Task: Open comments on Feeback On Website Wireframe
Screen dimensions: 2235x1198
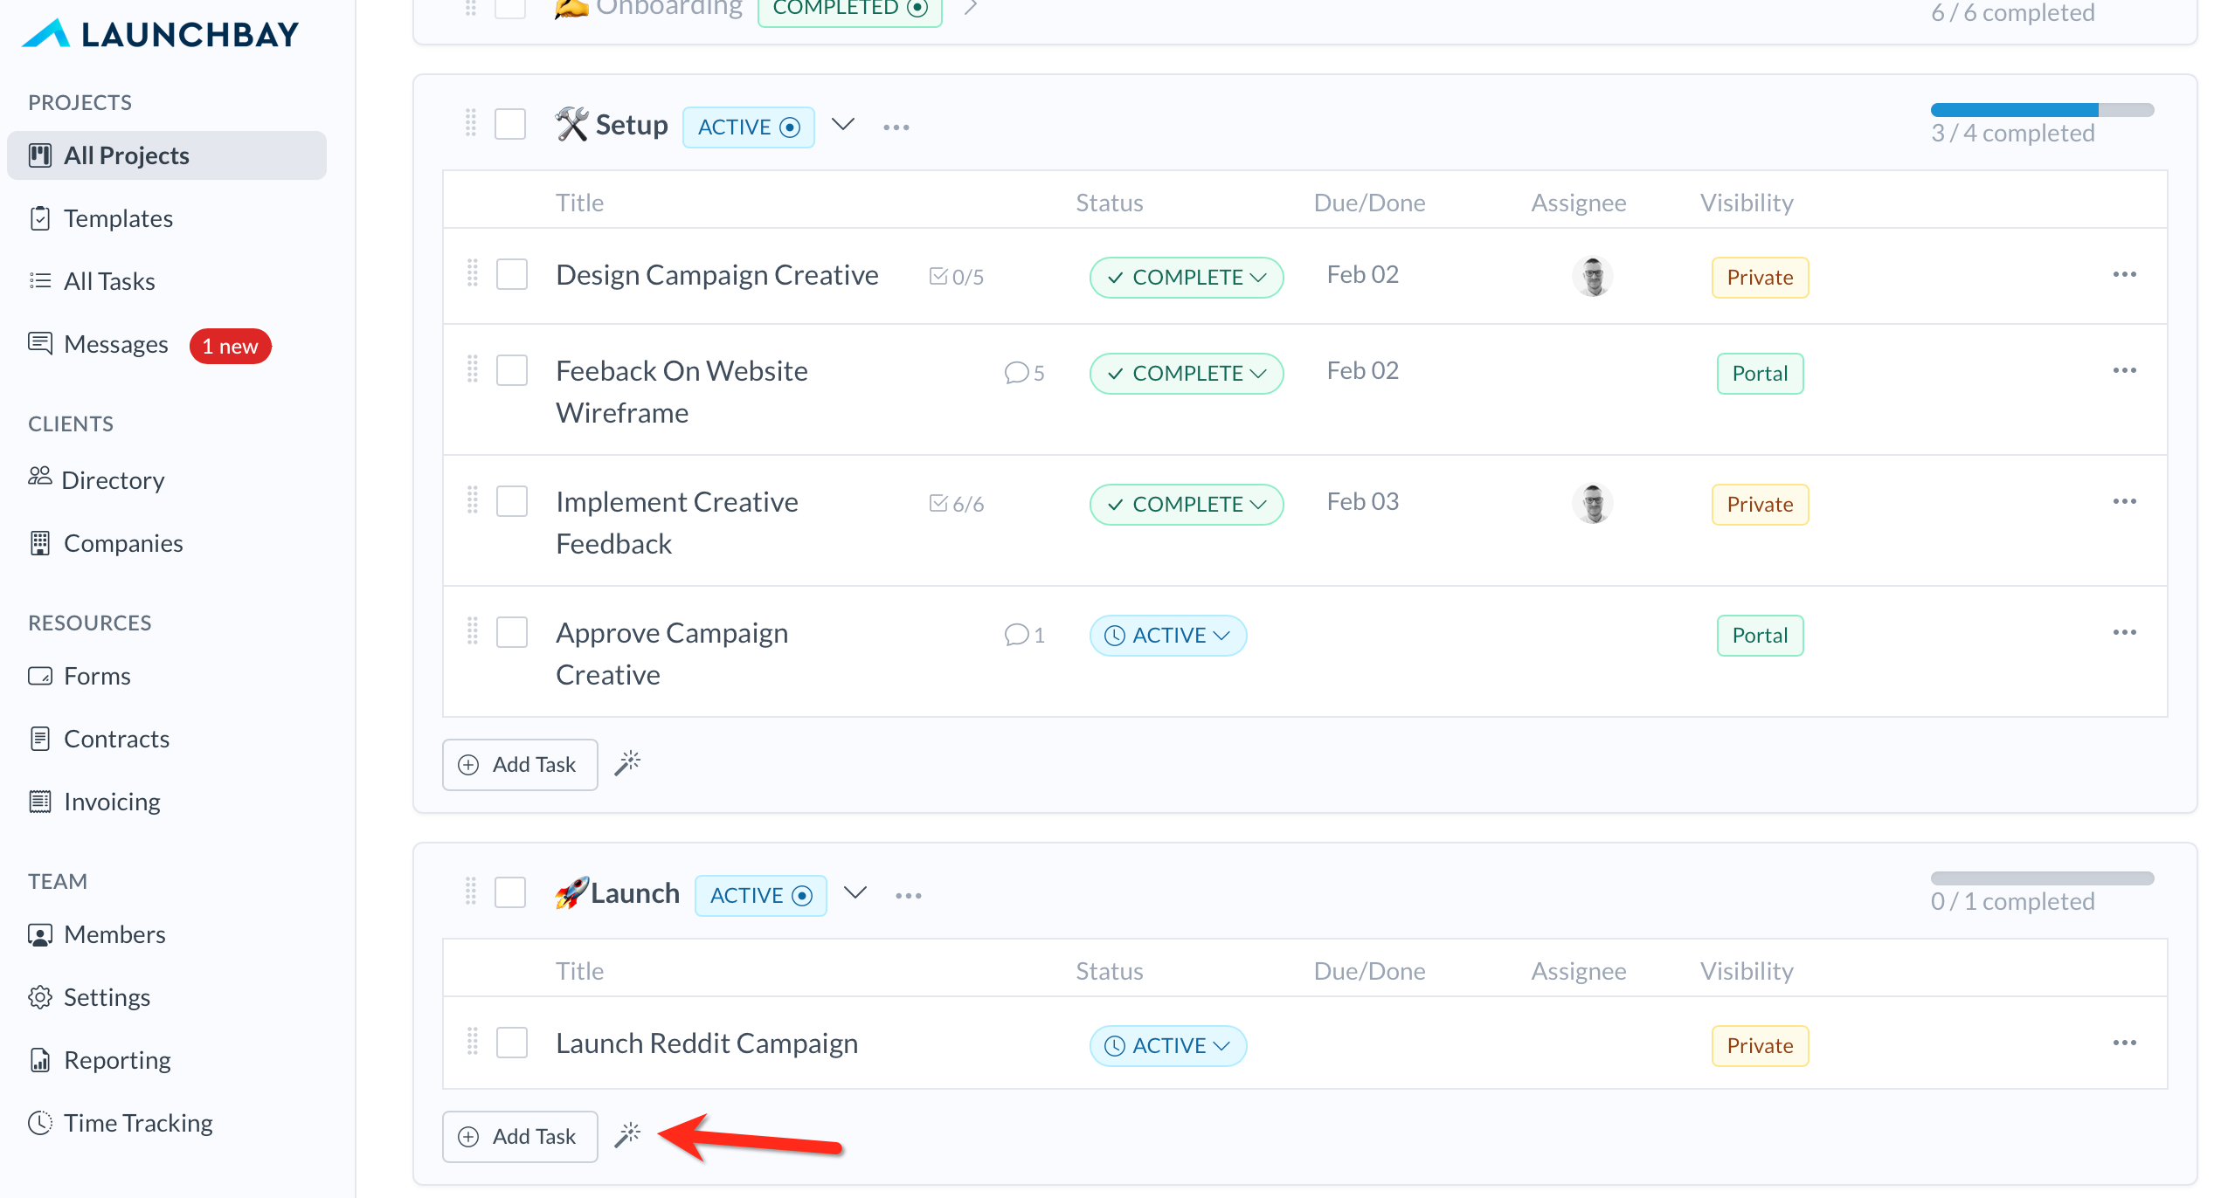Action: click(1024, 373)
